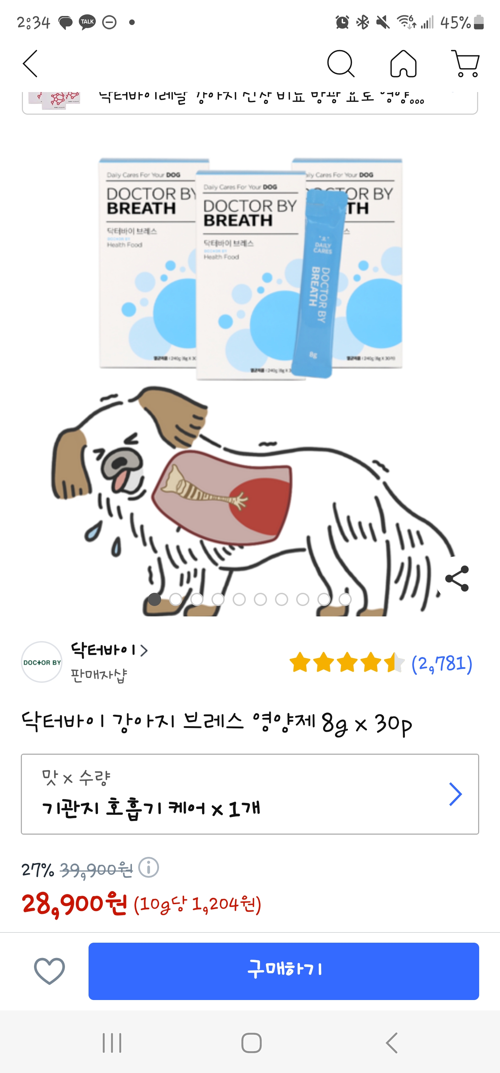
Task: Add product to wishlist with heart icon
Action: (50, 971)
